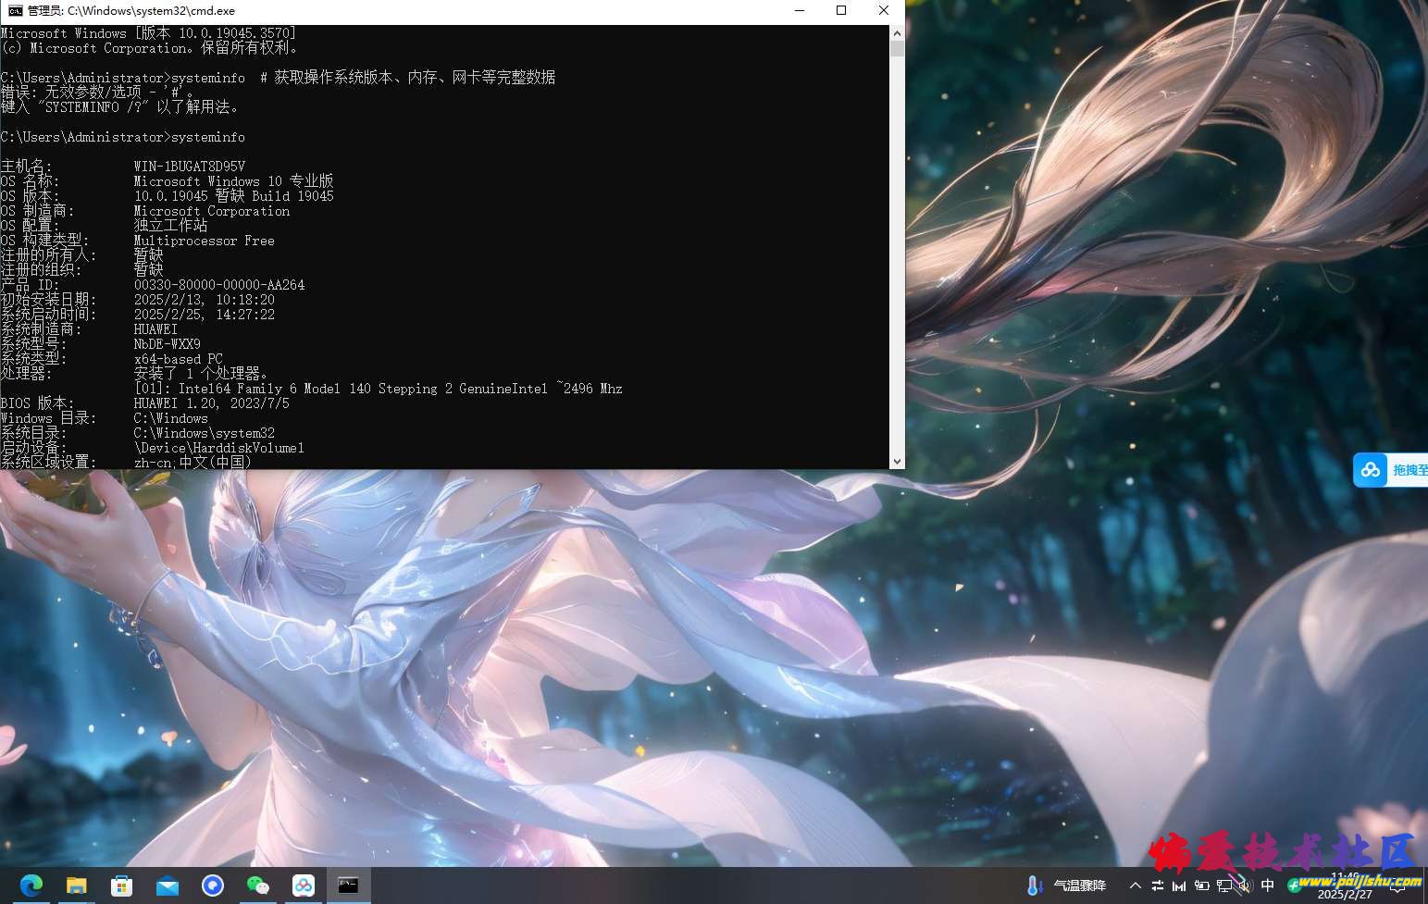Click the network status icon in system tray
Screen dimensions: 1428x904
(x=1225, y=885)
